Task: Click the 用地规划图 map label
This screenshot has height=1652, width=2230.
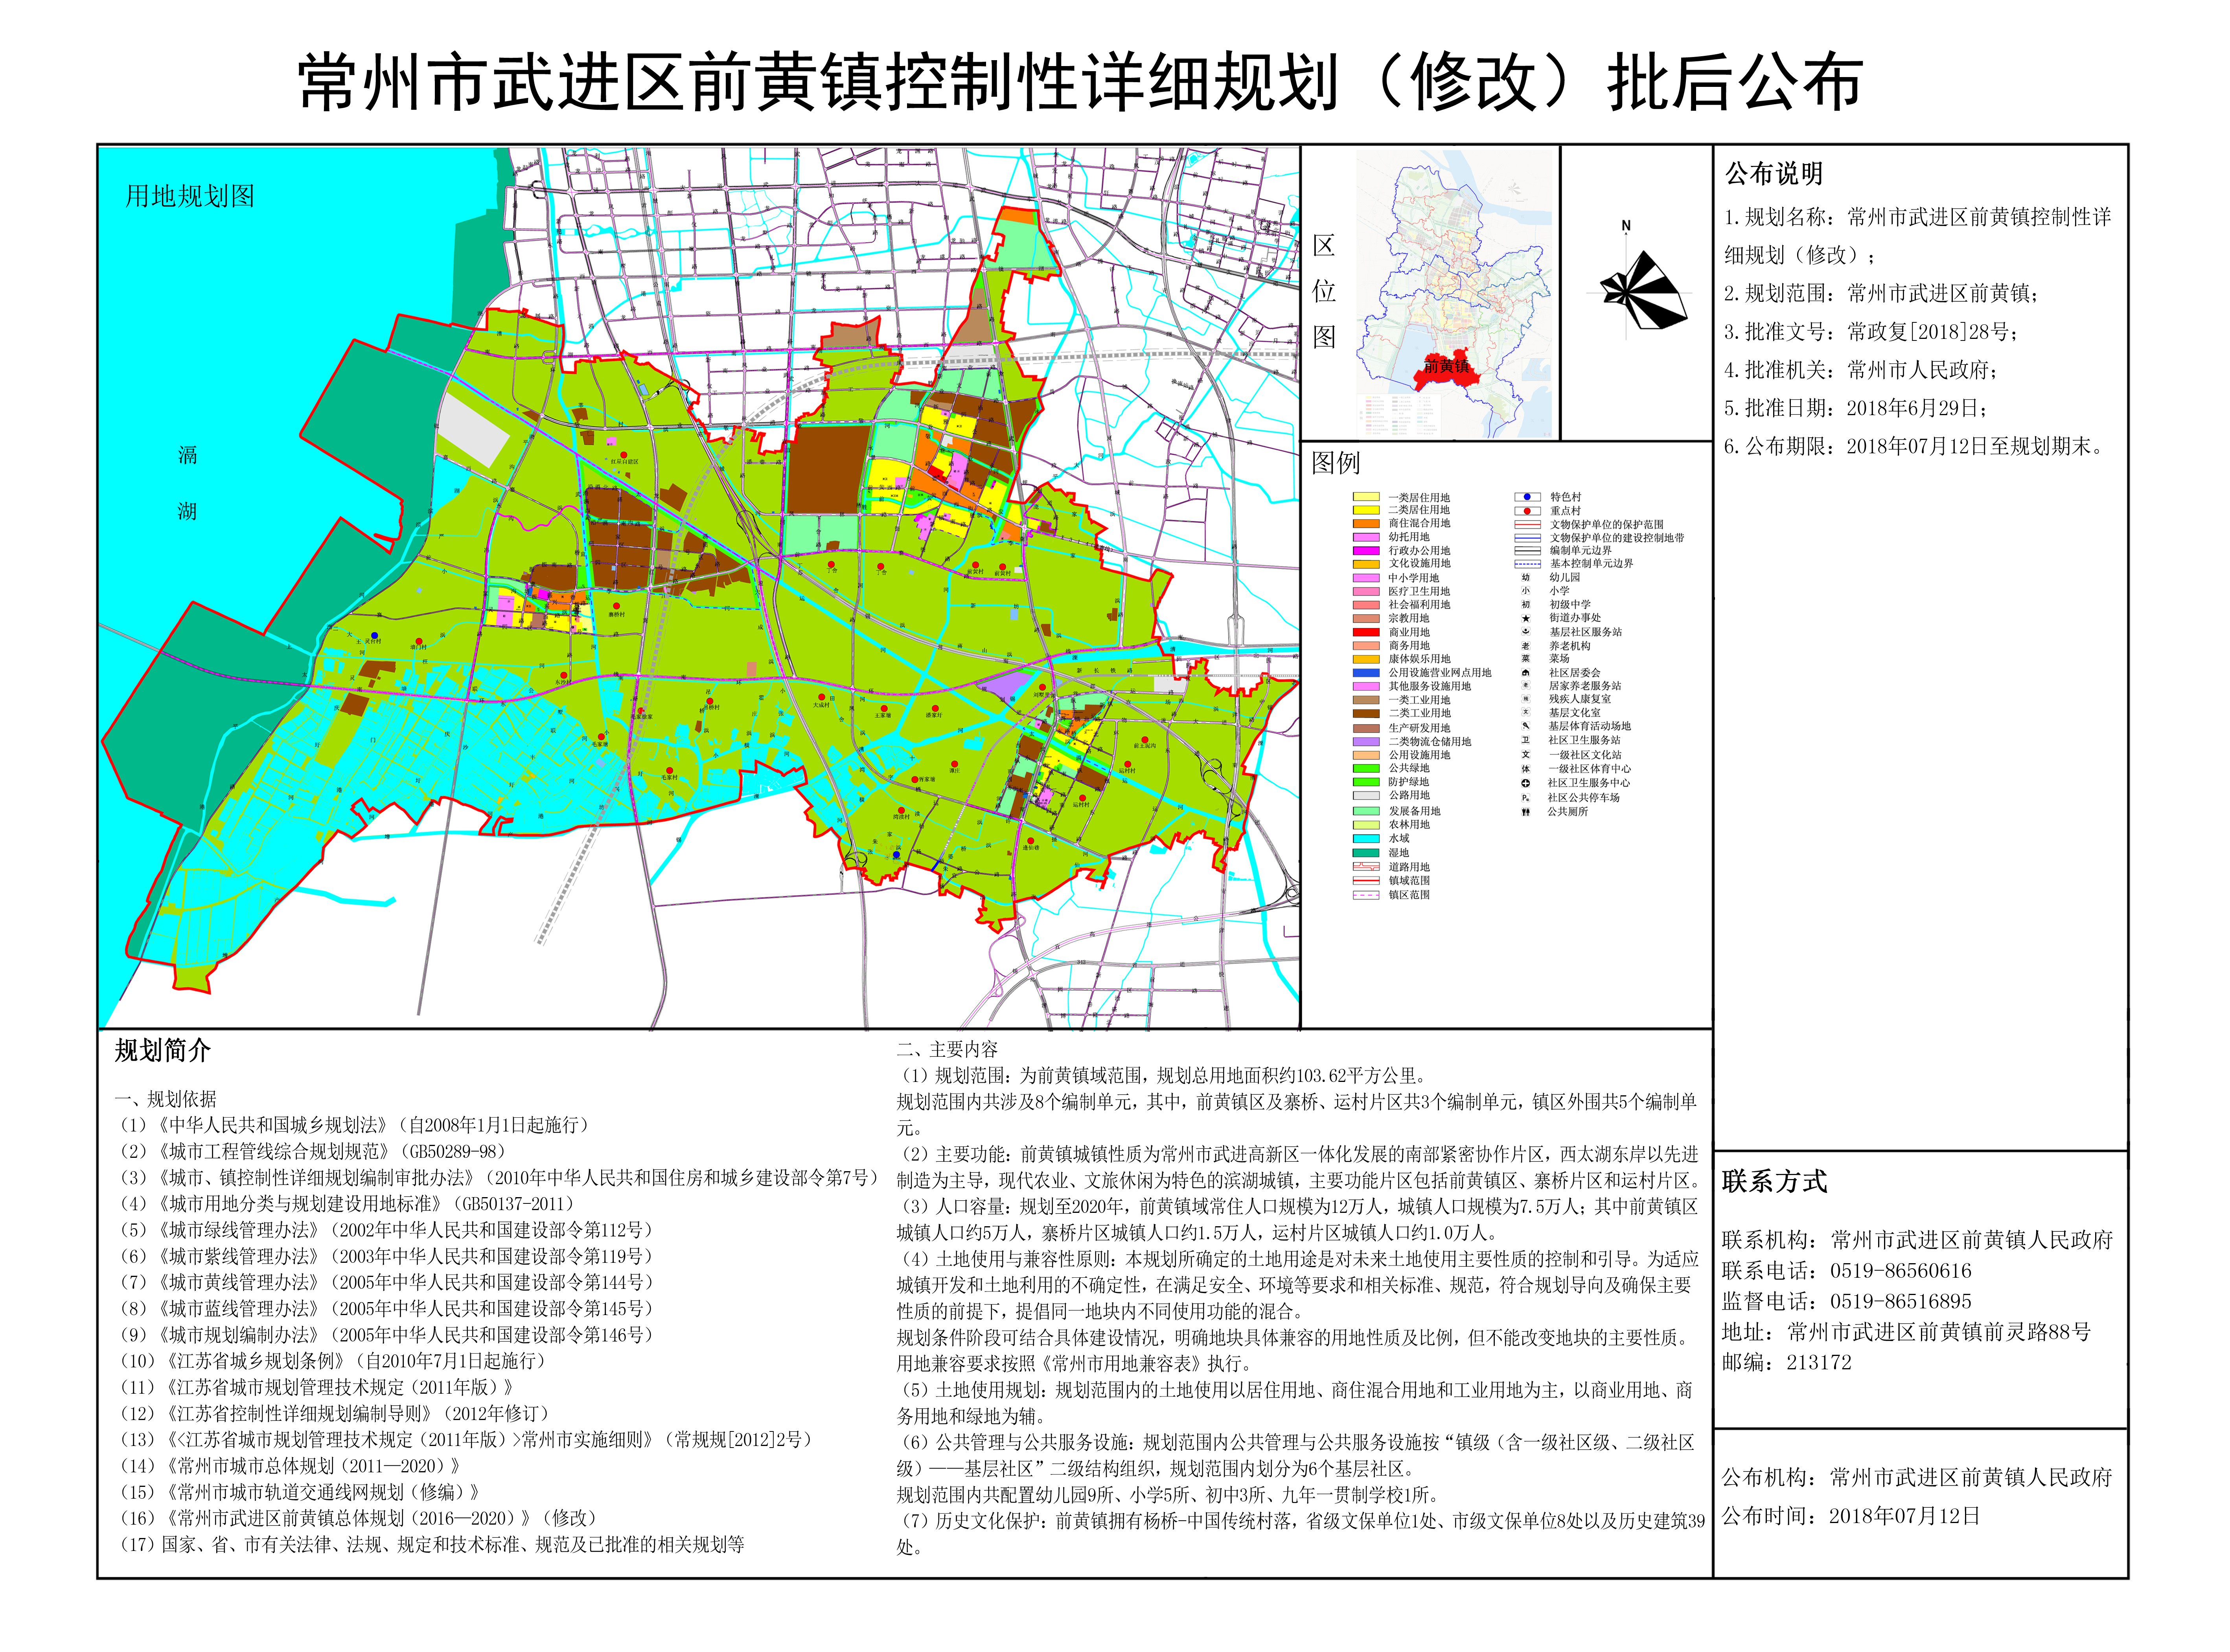Action: coord(190,196)
